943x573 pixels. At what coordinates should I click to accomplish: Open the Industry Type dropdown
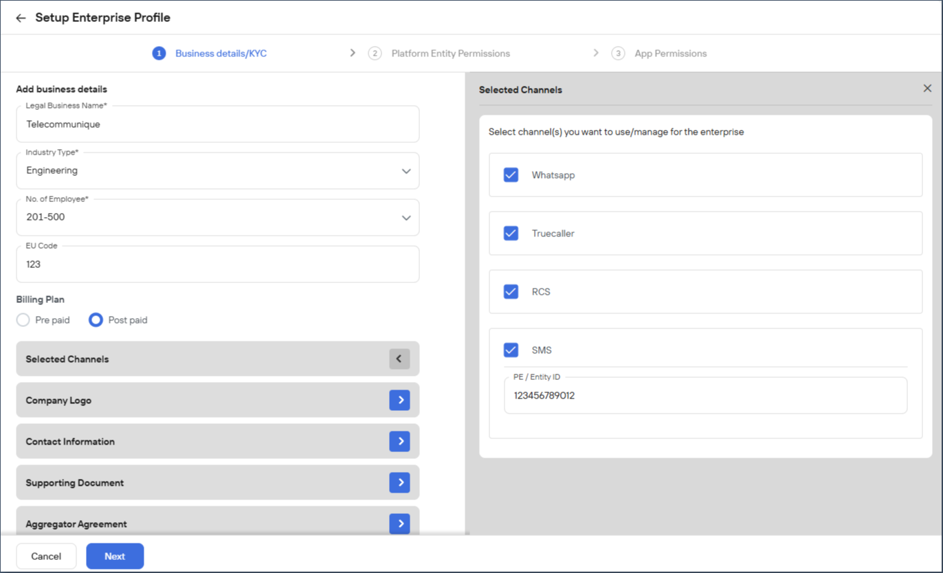[x=218, y=170]
